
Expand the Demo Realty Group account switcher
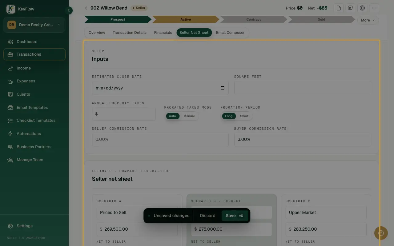pyautogui.click(x=34, y=25)
